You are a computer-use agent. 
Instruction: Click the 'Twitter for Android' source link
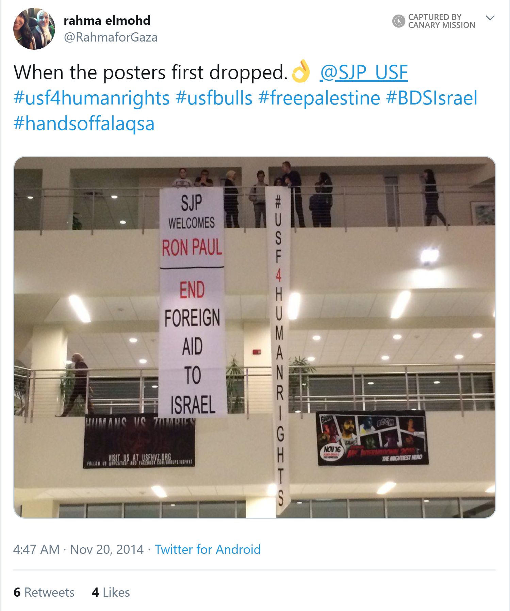coord(208,549)
